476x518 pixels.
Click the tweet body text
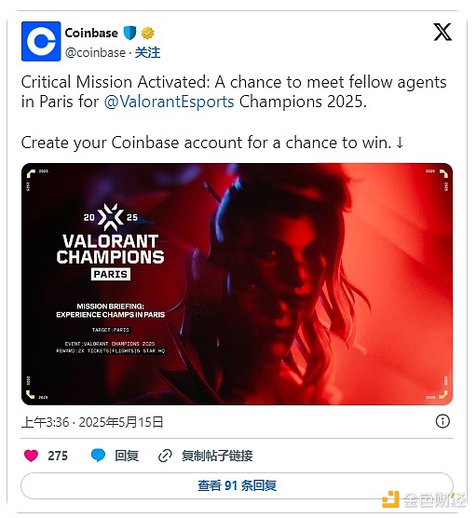pos(234,113)
